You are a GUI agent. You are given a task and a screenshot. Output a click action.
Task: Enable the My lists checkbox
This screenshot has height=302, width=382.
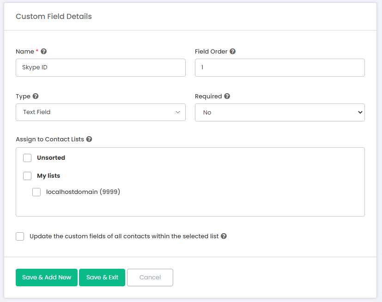[27, 176]
